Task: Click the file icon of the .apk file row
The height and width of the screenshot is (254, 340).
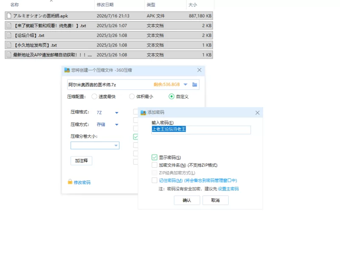Action: click(9, 16)
